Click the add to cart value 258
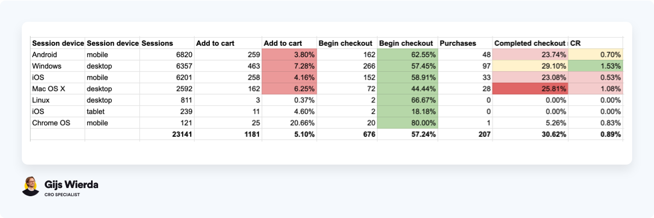The width and height of the screenshot is (654, 218). tap(228, 77)
